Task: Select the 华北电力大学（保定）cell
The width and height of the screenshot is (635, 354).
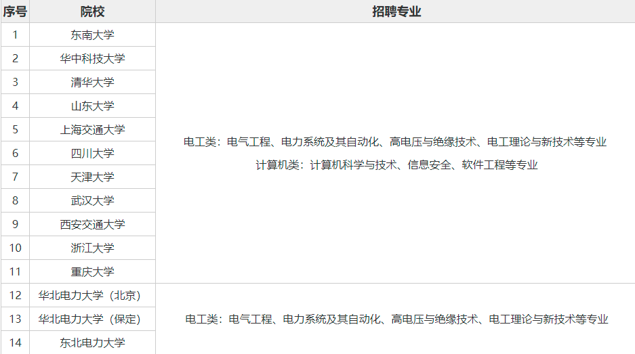Action: point(92,319)
